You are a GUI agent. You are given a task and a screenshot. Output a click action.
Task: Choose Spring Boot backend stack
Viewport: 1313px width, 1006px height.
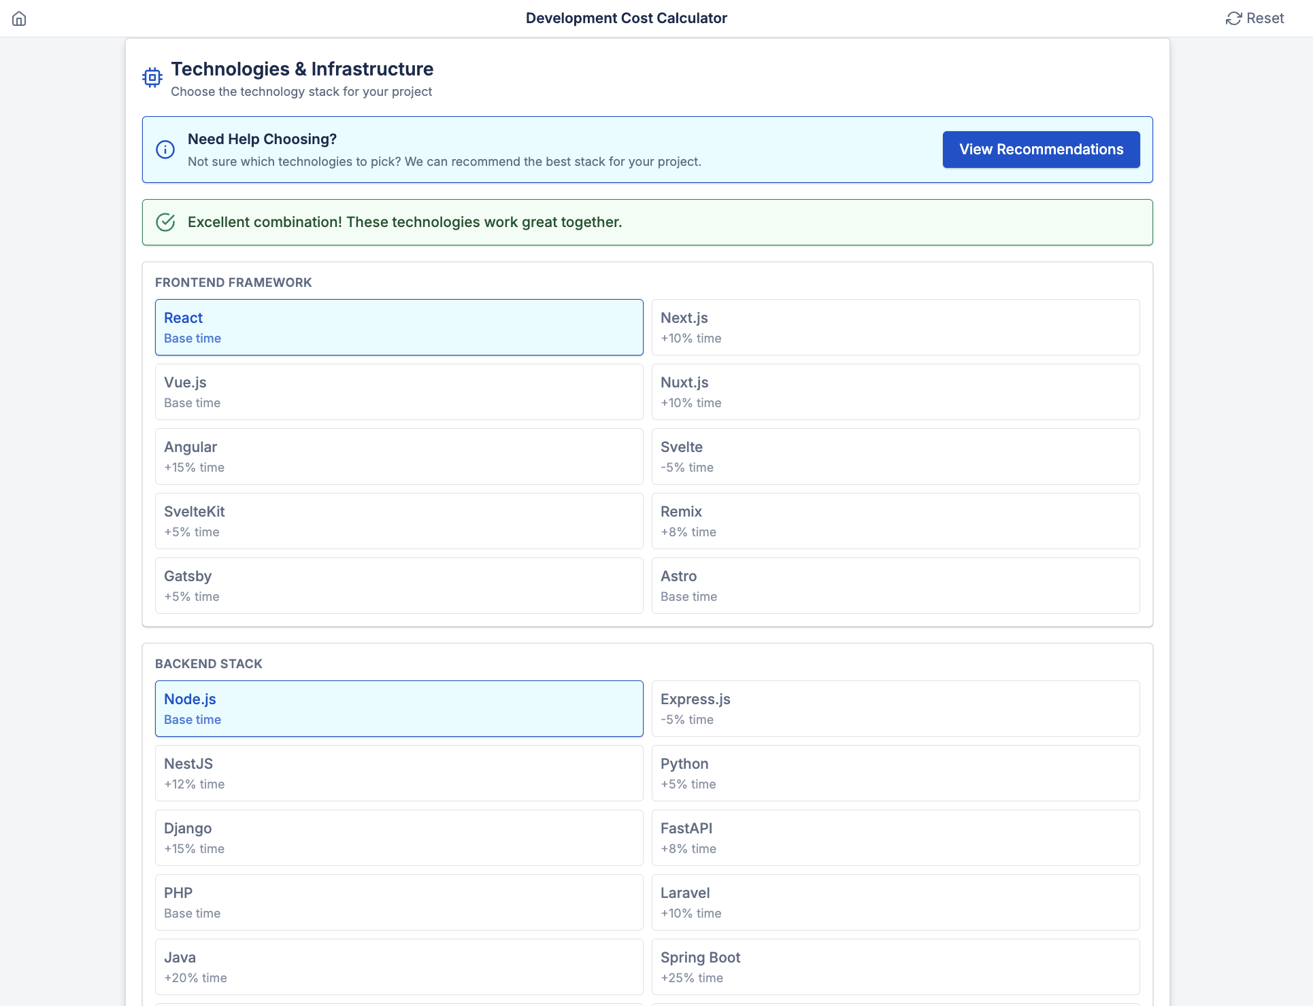click(x=895, y=967)
